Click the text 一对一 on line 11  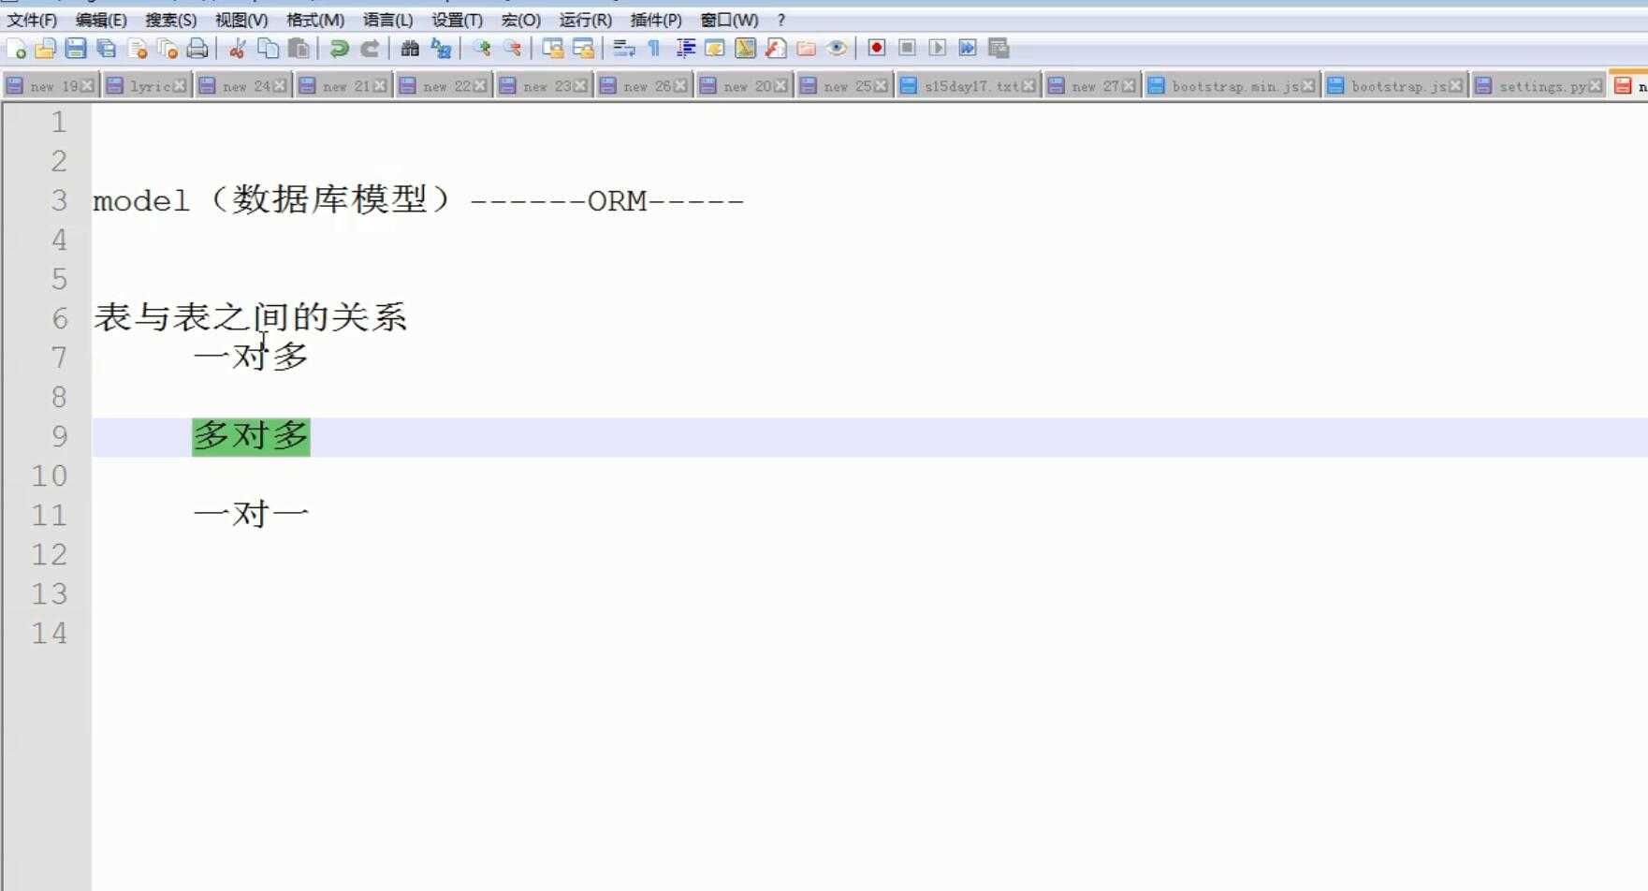(x=251, y=514)
